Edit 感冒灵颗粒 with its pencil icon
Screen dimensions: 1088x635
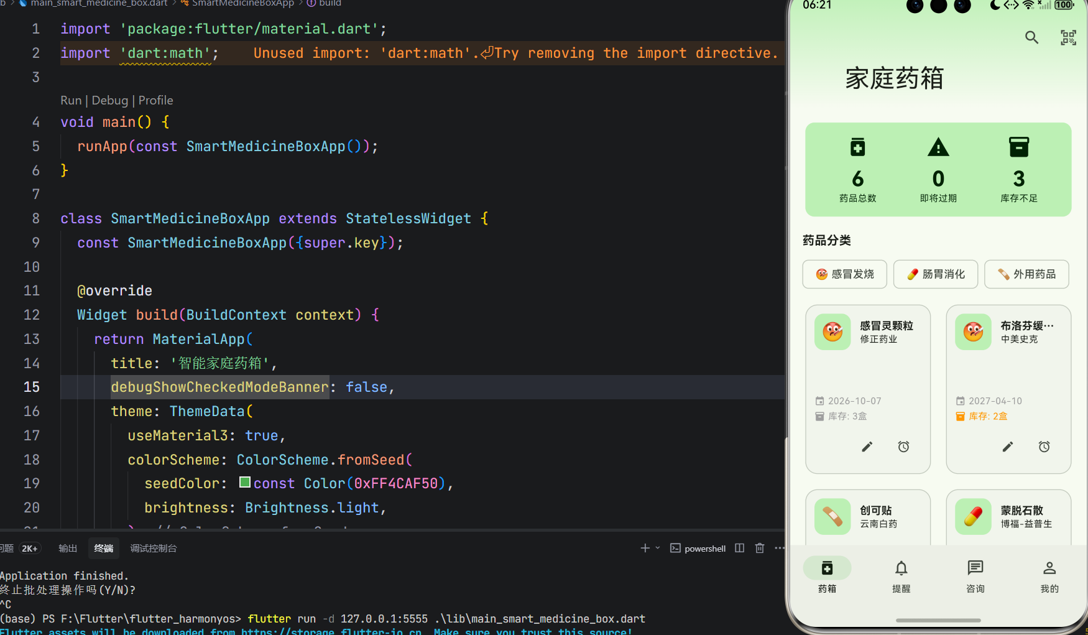tap(867, 447)
